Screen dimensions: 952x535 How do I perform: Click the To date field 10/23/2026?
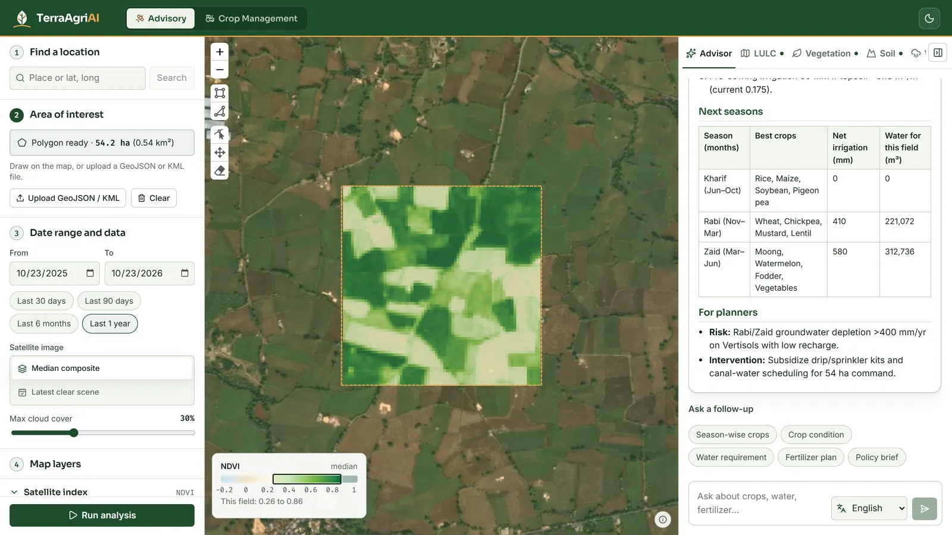tap(149, 273)
